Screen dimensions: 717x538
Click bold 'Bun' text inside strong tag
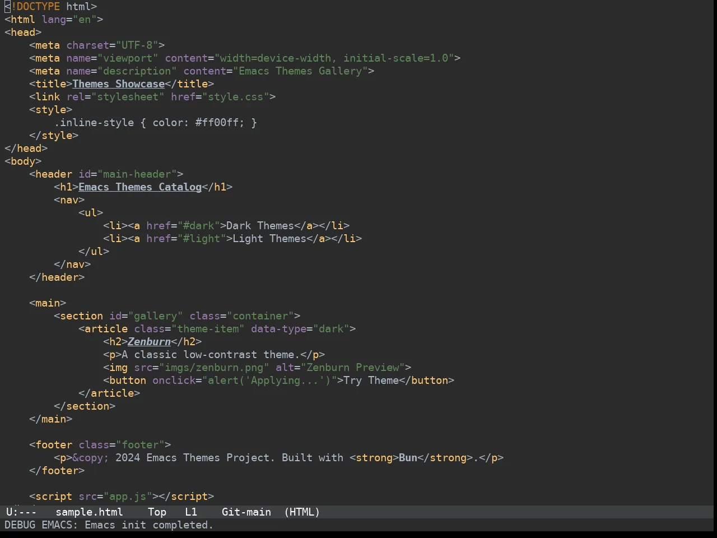[408, 458]
